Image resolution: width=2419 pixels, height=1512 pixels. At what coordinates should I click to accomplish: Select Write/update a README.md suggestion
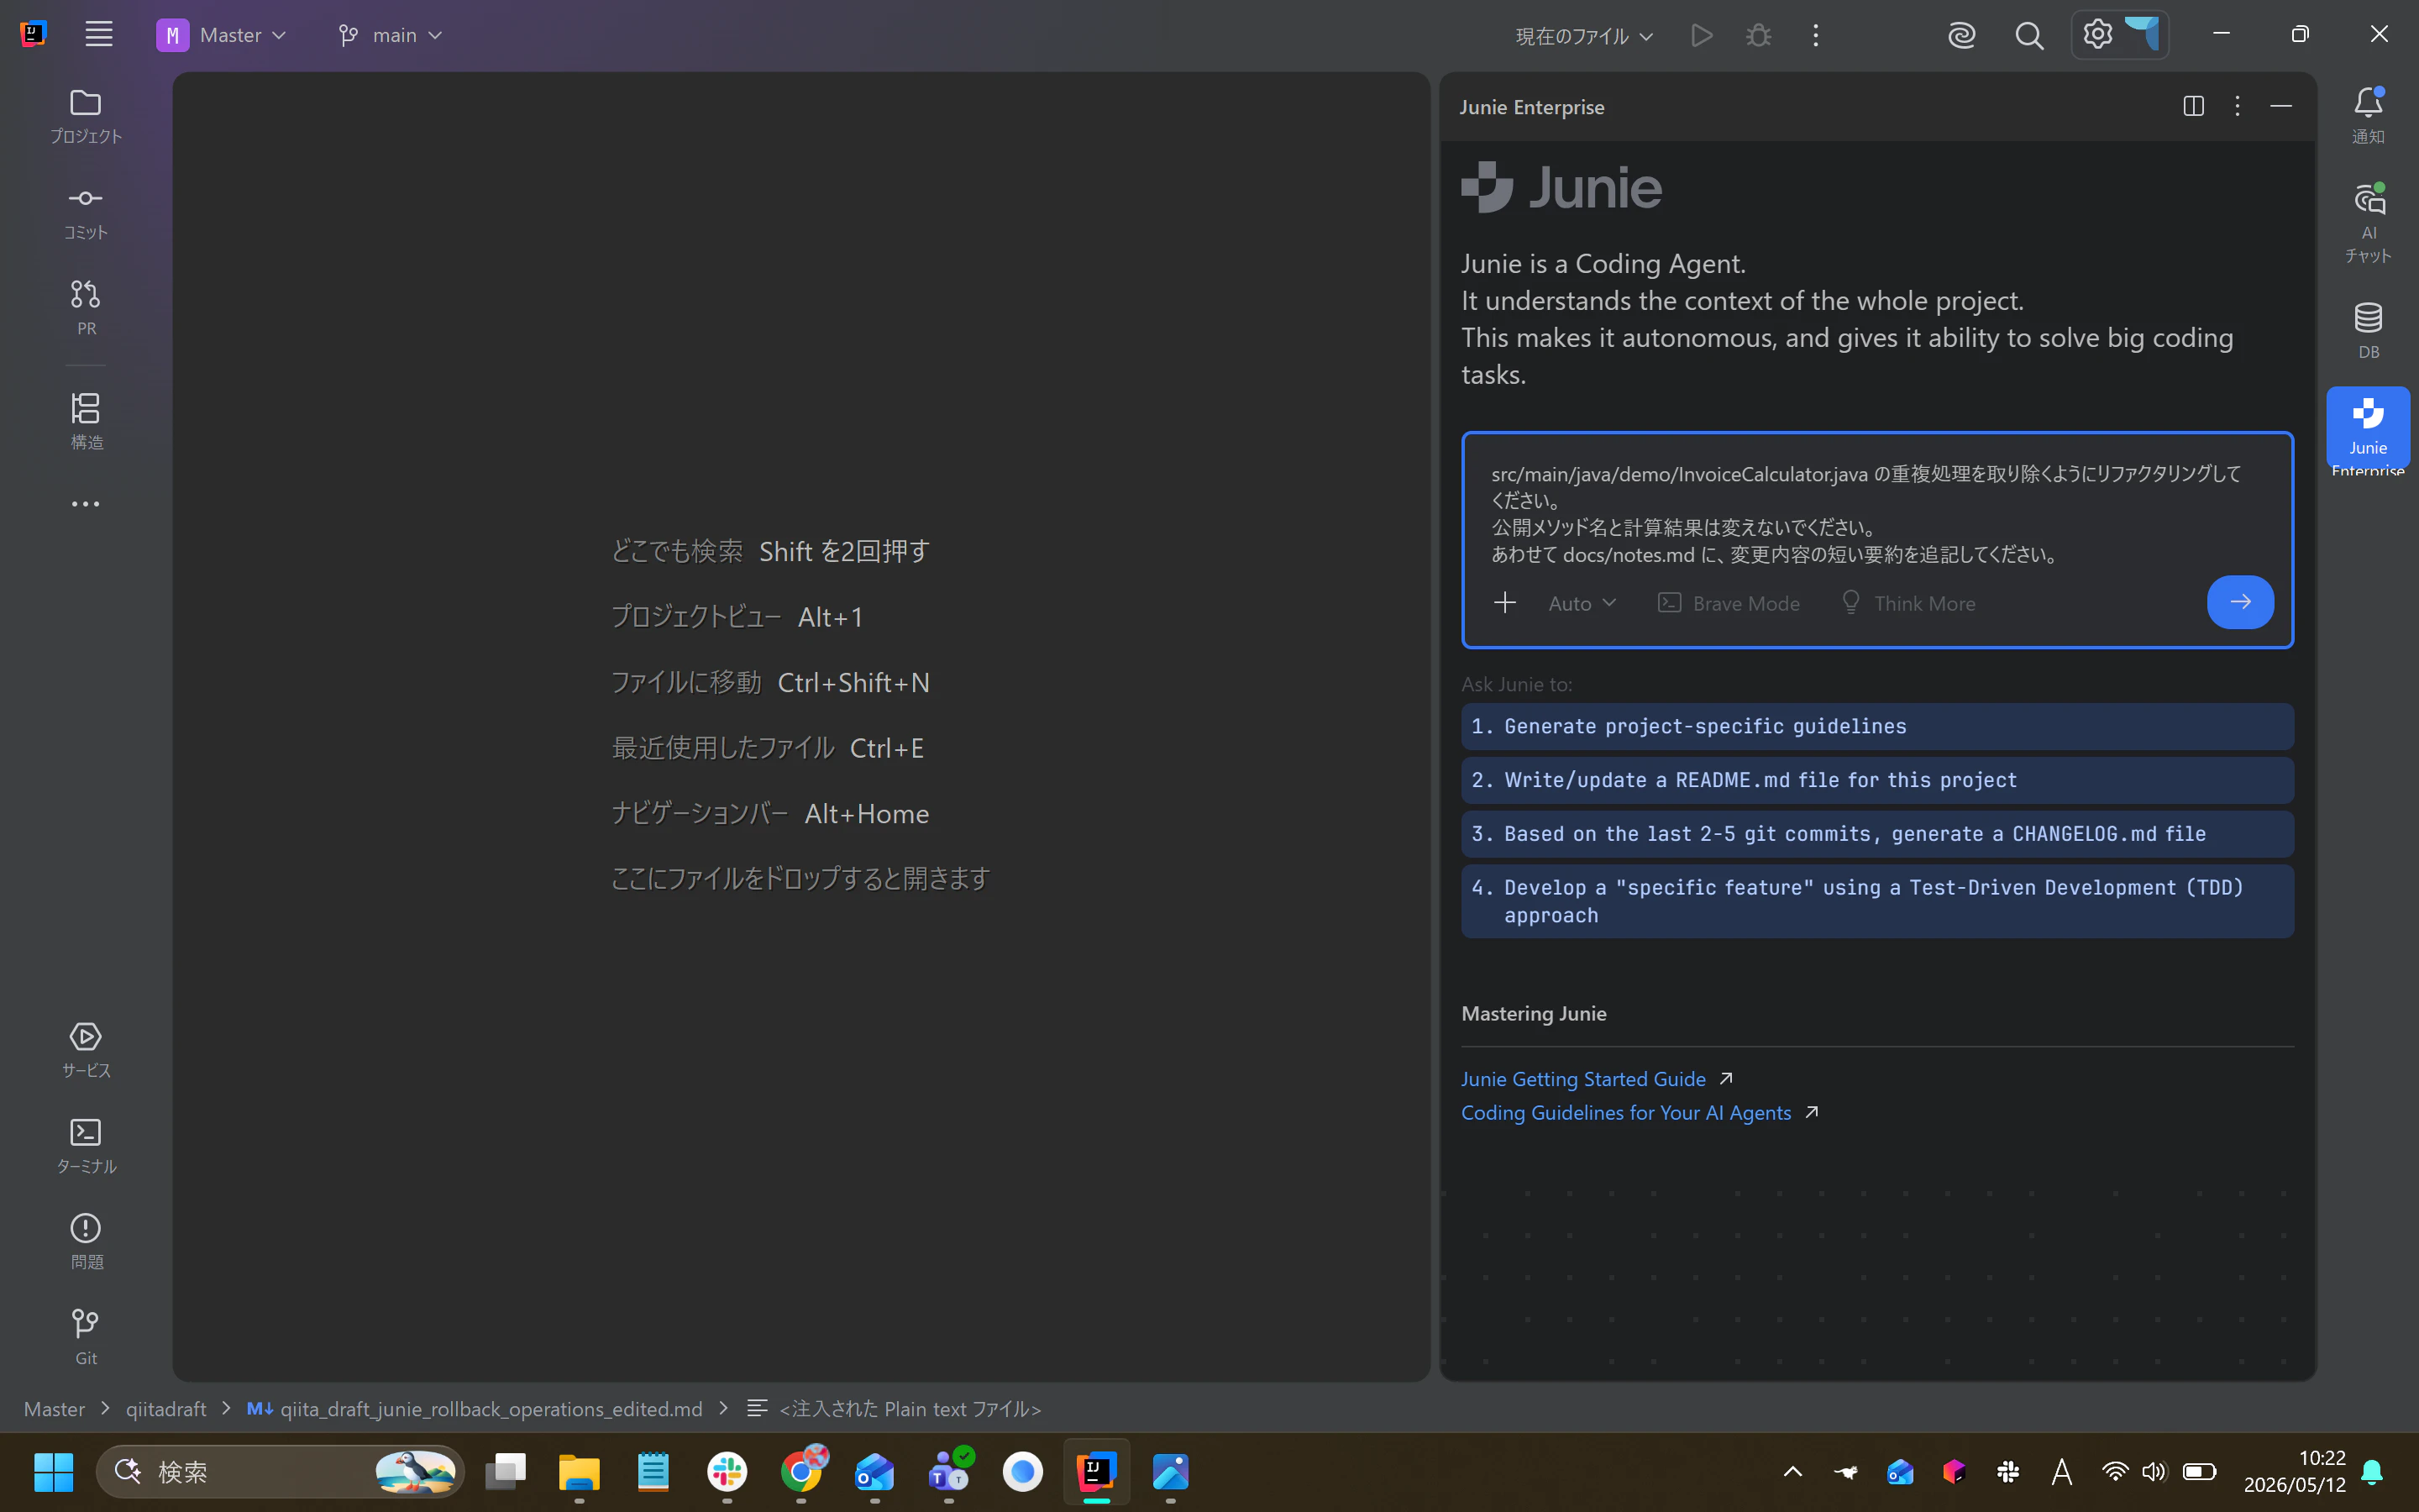pos(1876,781)
